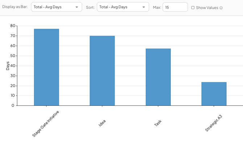Click the Days y-axis title
Image resolution: width=243 pixels, height=141 pixels.
pyautogui.click(x=8, y=66)
